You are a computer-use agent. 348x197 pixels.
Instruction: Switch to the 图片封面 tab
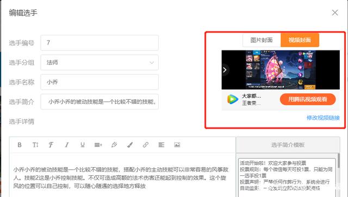point(262,40)
